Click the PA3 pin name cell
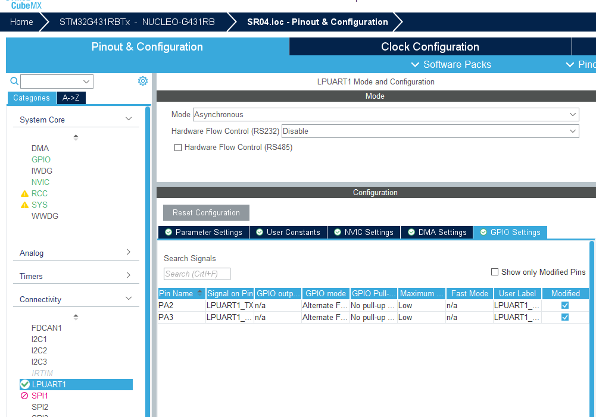Image resolution: width=596 pixels, height=417 pixels. pos(182,317)
